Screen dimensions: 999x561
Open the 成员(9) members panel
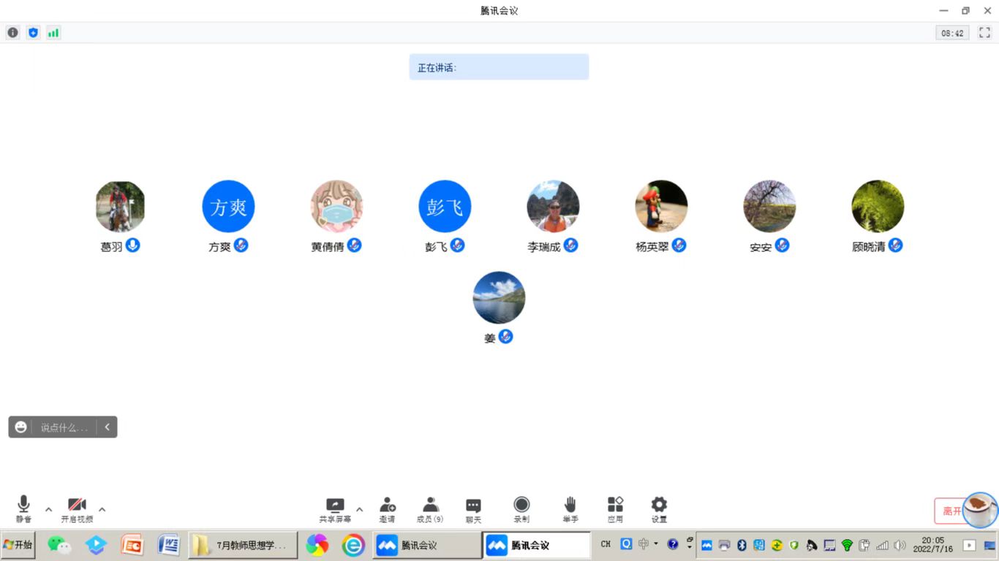coord(430,510)
